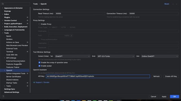This screenshot has height=101, width=181.
Task: Toggle Proxy authentication checkbox
Action: pos(40,39)
